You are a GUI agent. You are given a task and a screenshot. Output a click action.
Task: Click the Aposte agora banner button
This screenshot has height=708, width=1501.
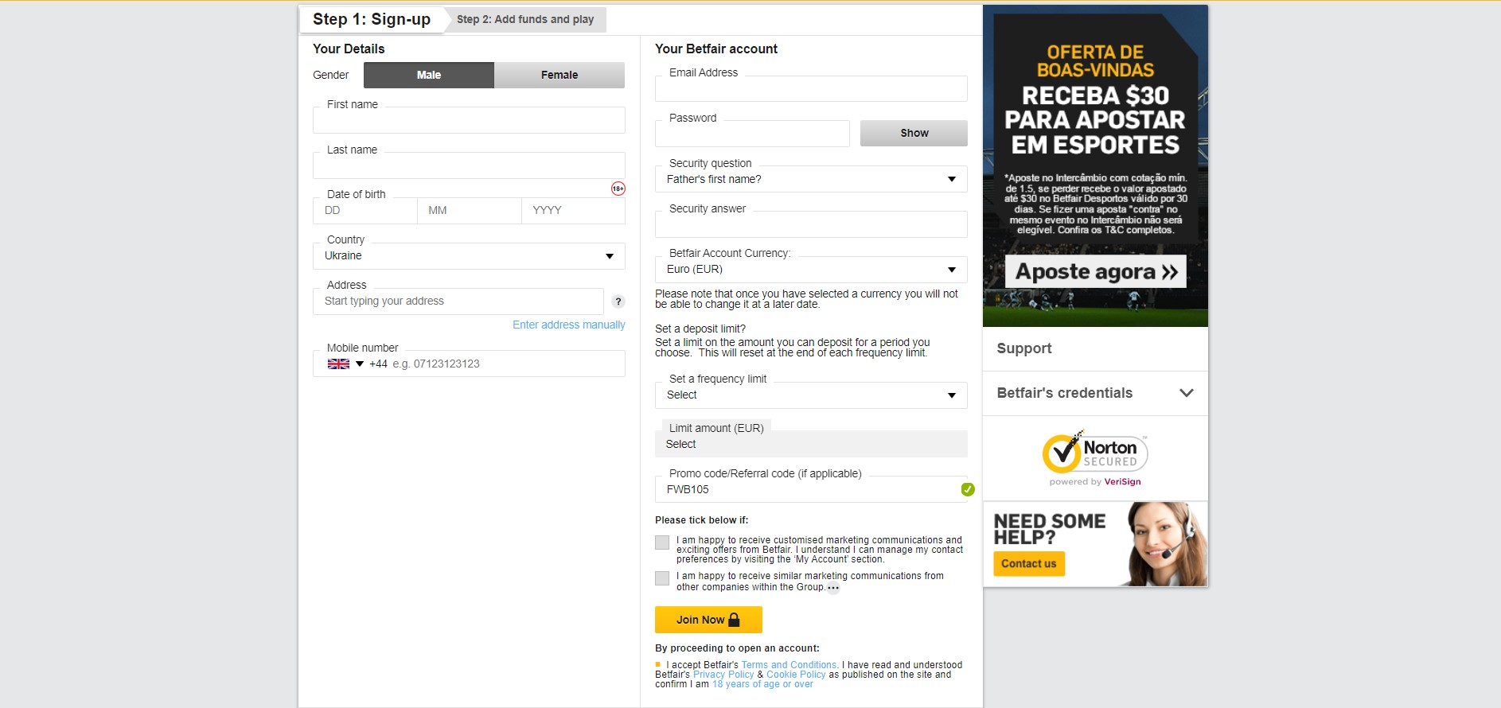[x=1096, y=271]
